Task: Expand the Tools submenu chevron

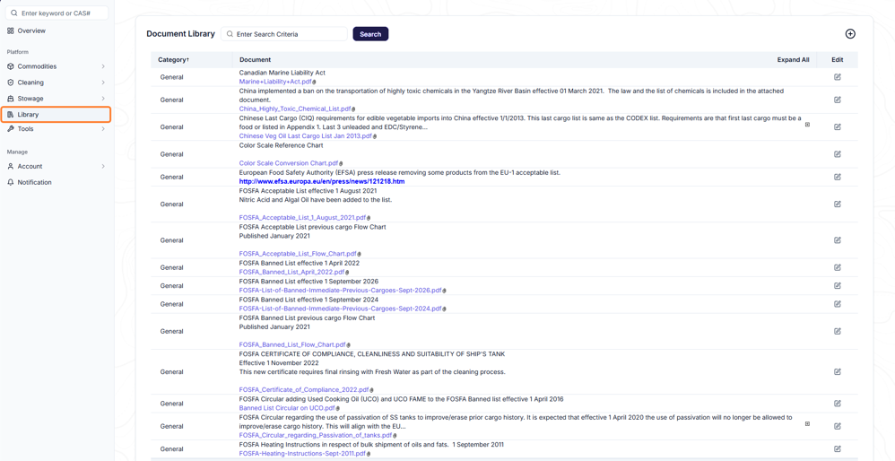Action: coord(103,129)
